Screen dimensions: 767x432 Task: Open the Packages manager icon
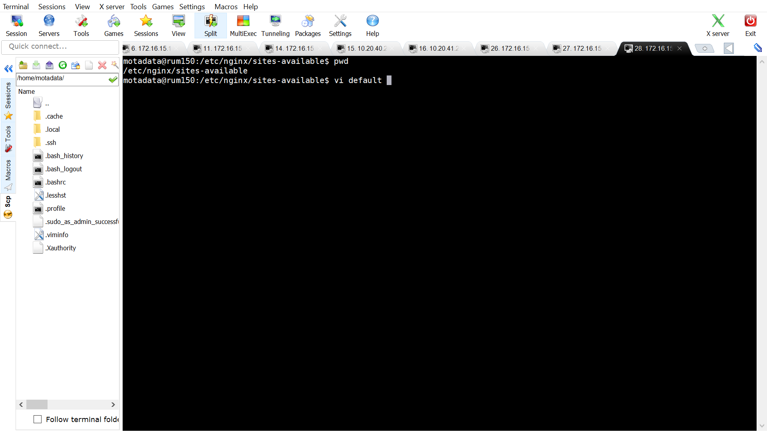click(308, 26)
